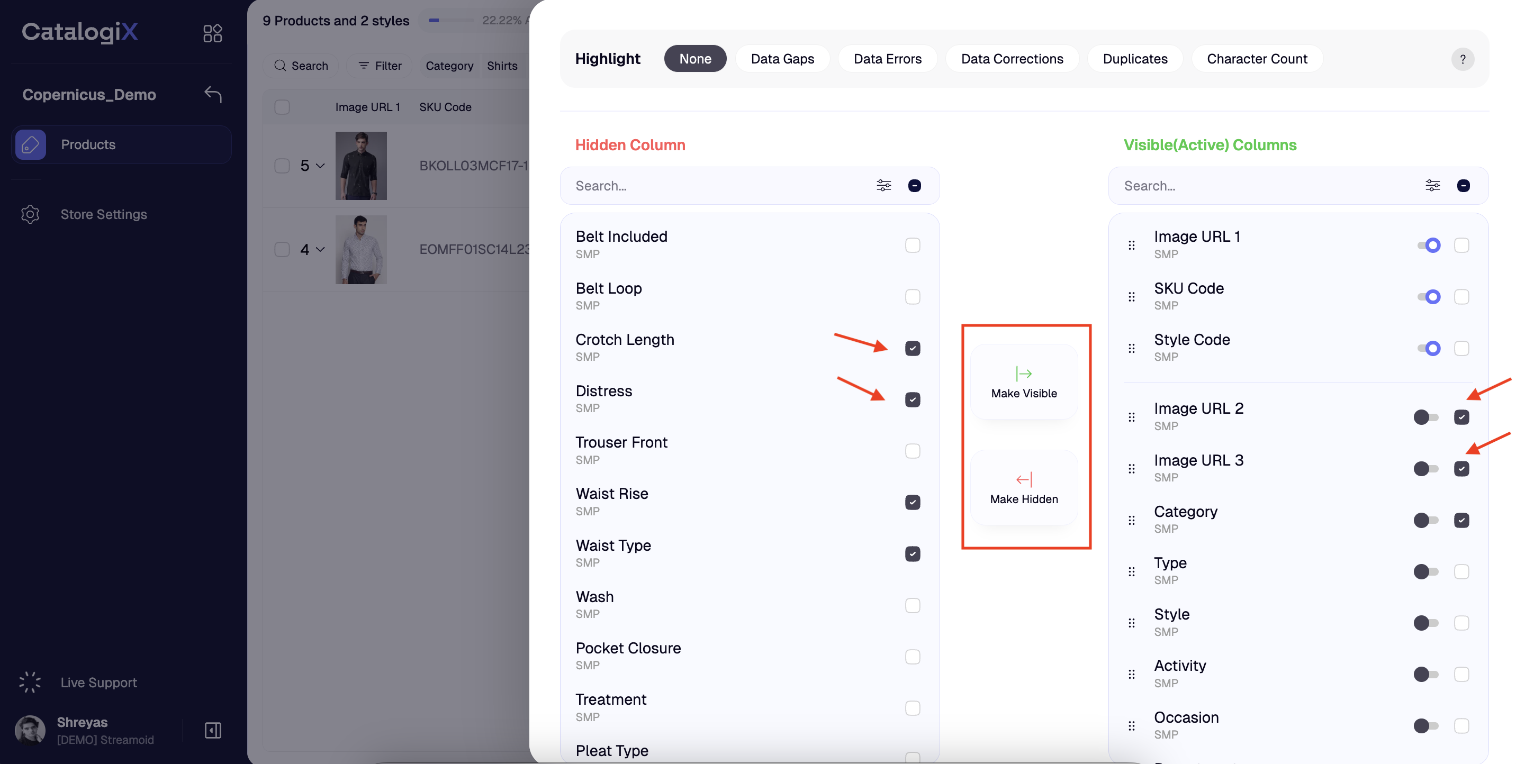Expand the row 5 variants chevron
The image size is (1516, 764).
(320, 166)
